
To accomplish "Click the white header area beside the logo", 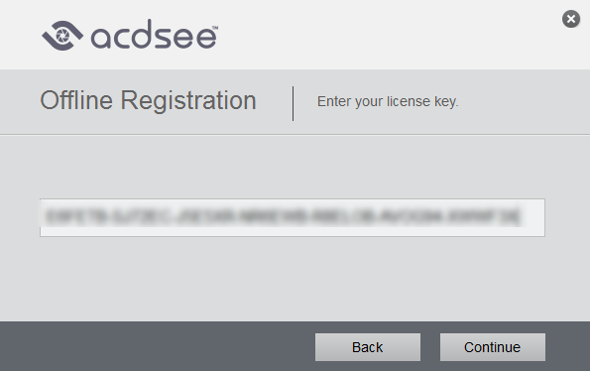I will coord(388,35).
